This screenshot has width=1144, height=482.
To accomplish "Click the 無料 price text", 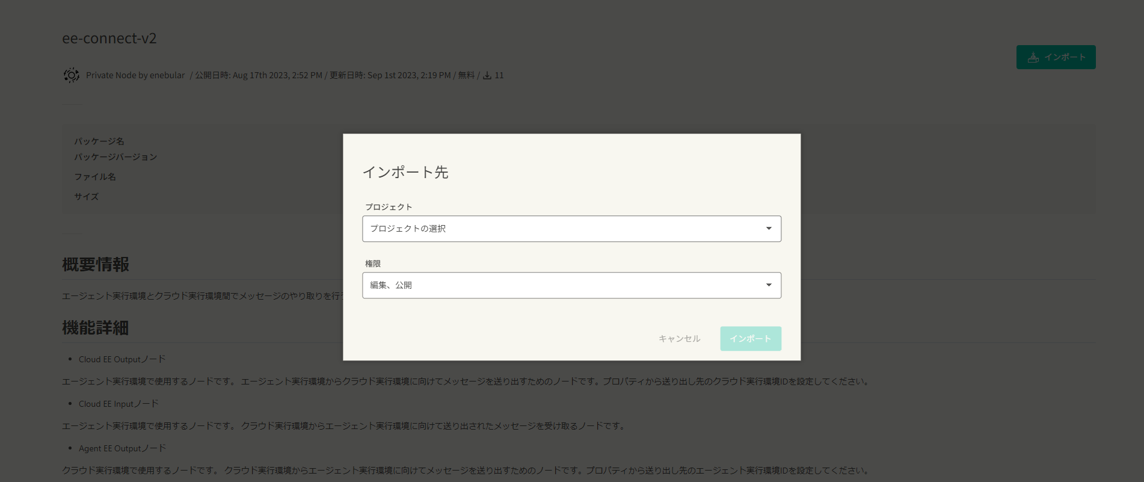I will tap(466, 75).
